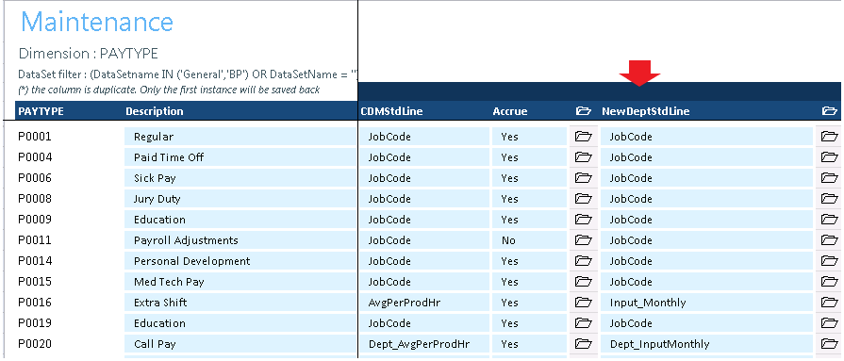Open rightmost folder icon in Paid Time Off row

click(x=830, y=157)
